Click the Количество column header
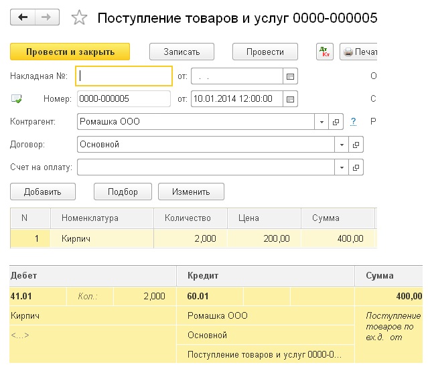The width and height of the screenshot is (428, 375). tap(190, 218)
